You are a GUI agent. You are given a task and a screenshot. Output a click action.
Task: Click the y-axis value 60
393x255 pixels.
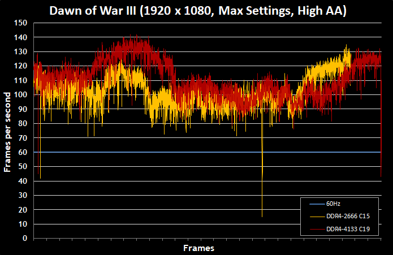point(23,152)
